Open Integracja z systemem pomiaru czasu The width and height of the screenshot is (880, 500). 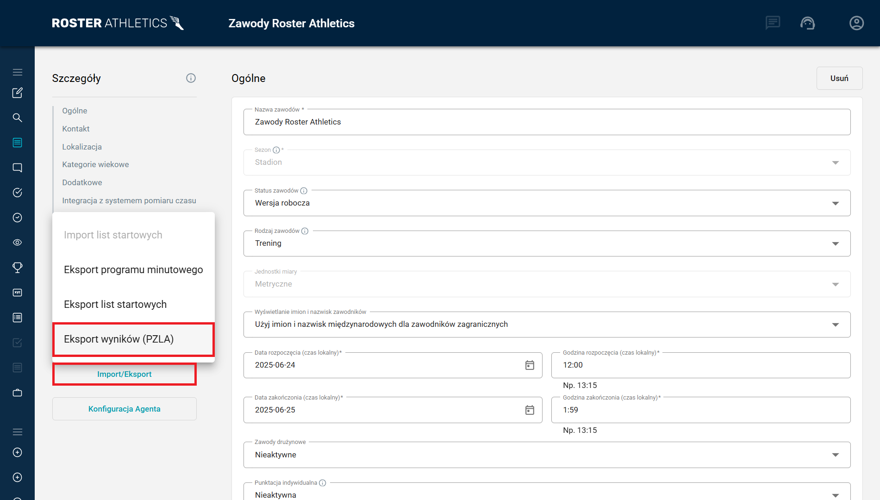point(129,200)
